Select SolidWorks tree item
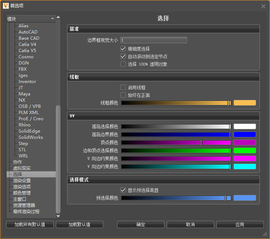This screenshot has height=239, width=270. tap(31, 137)
